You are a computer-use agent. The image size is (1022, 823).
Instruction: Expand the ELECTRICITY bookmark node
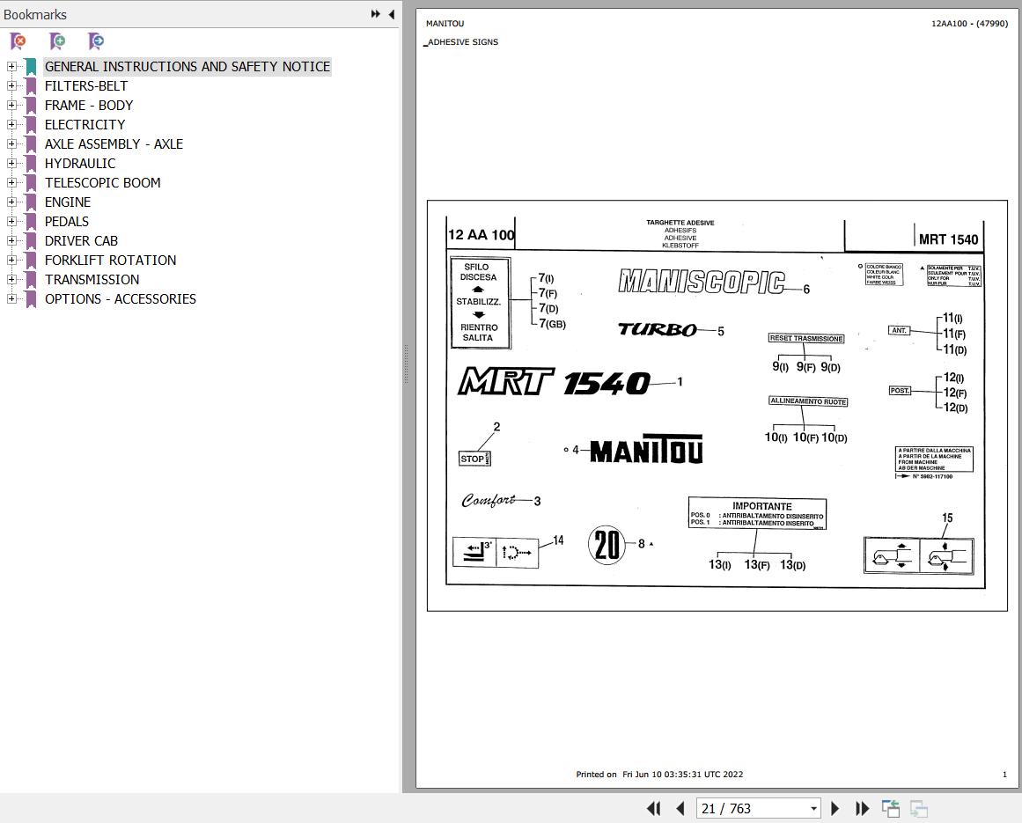(11, 124)
